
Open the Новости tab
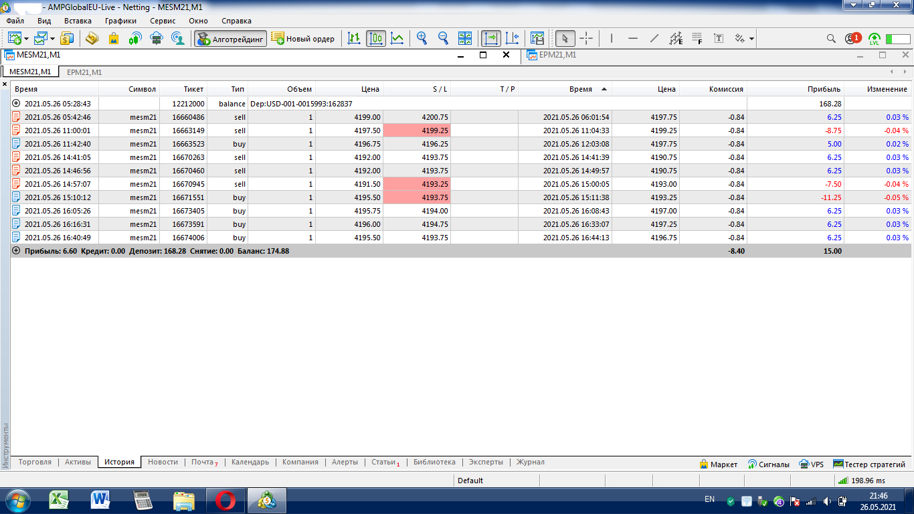[163, 462]
